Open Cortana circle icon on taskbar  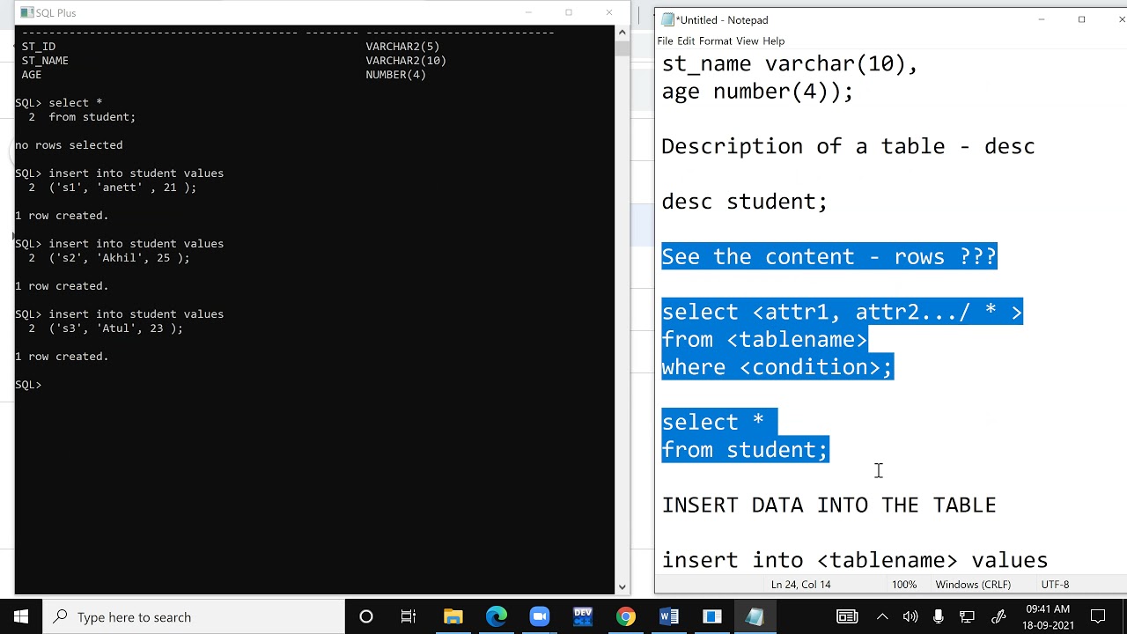366,616
